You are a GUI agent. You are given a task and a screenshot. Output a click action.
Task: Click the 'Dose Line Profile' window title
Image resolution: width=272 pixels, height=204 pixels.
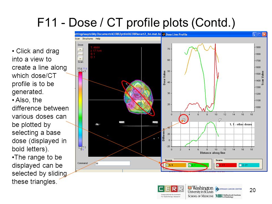177,35
